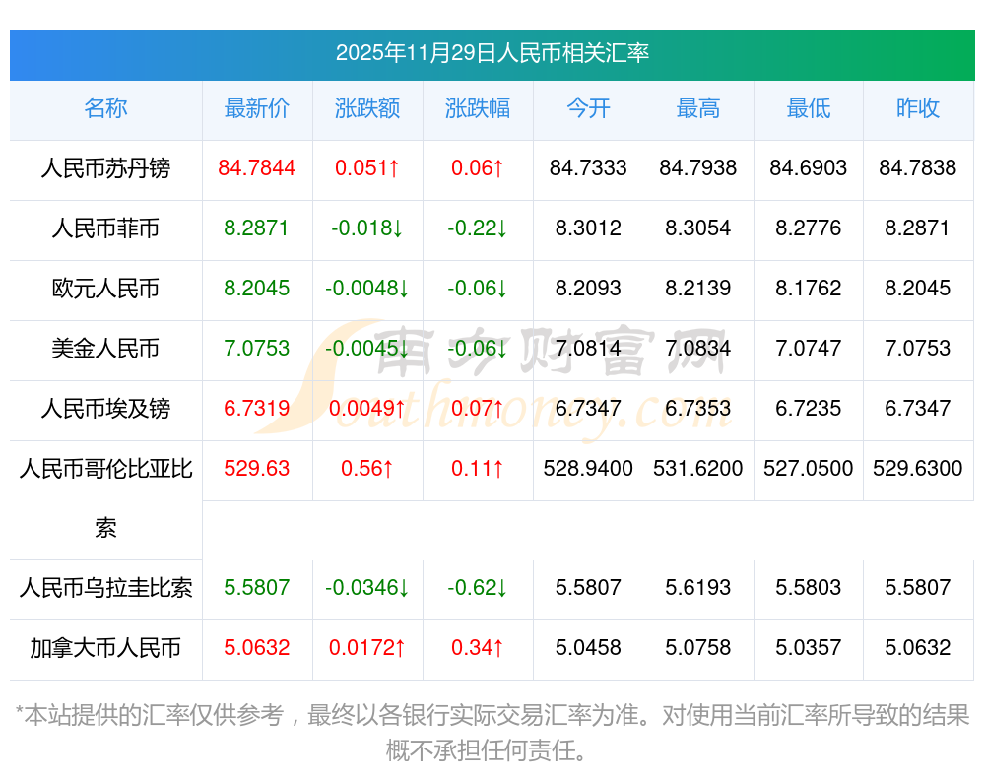The width and height of the screenshot is (985, 781).
Task: Click the disclaimer starting "*本站提供的汇率仅供参考"
Action: click(492, 733)
